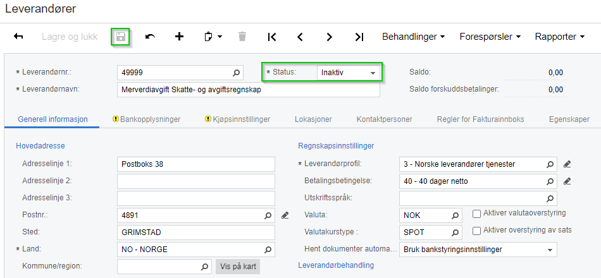Click the pencil icon next to Postnr.

pos(285,215)
